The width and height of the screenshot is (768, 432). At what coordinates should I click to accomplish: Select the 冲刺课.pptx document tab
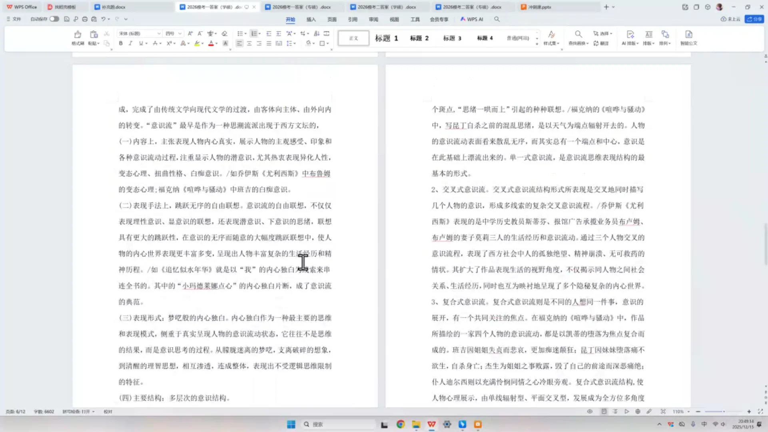(538, 7)
